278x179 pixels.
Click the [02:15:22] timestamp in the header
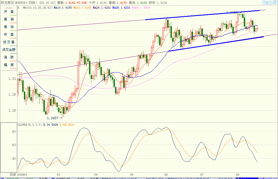tap(47, 3)
